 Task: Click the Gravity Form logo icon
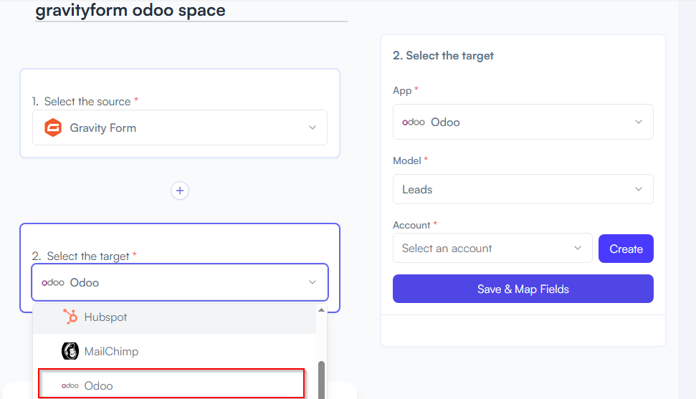pyautogui.click(x=53, y=128)
